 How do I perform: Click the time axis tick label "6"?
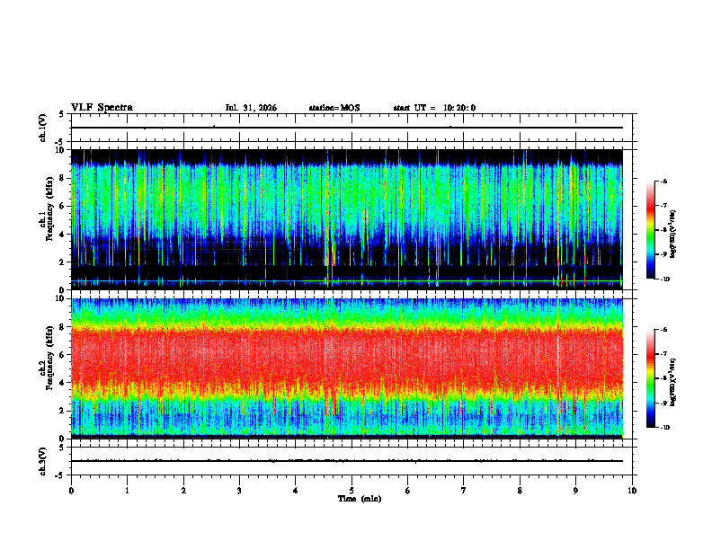[407, 491]
